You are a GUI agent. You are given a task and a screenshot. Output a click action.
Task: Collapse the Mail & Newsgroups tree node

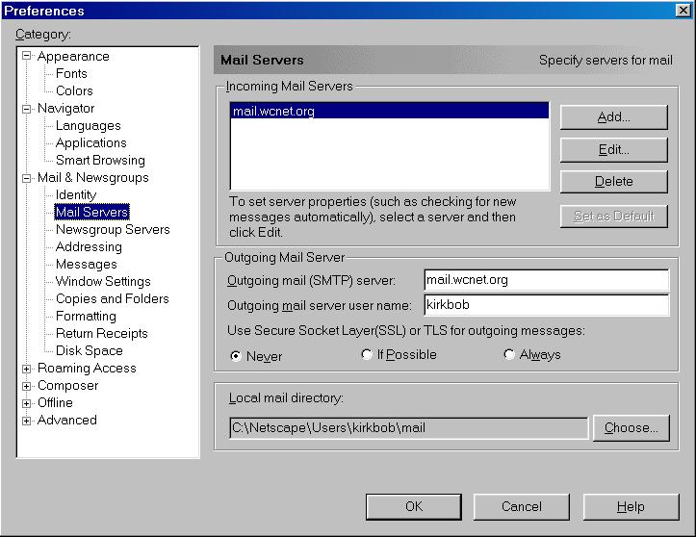click(27, 177)
